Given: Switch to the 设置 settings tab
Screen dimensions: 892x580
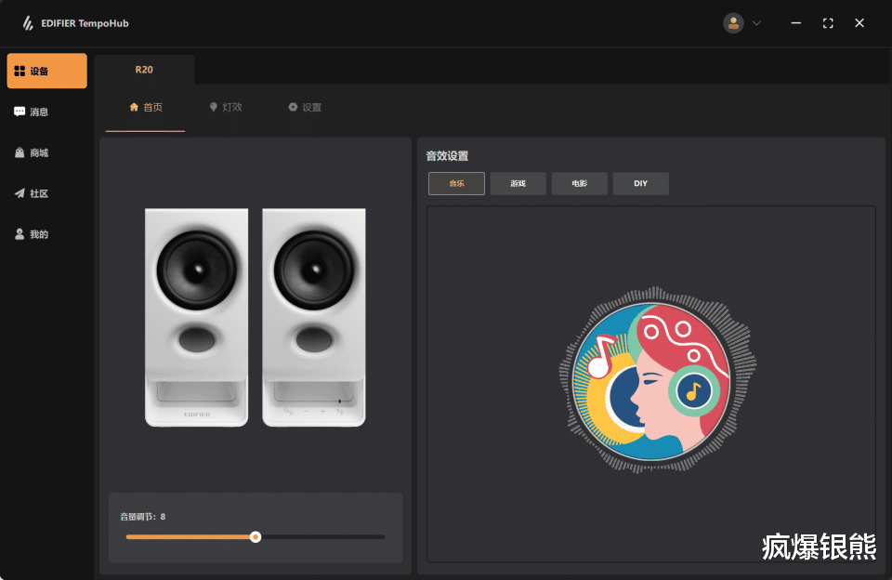Looking at the screenshot, I should (305, 108).
